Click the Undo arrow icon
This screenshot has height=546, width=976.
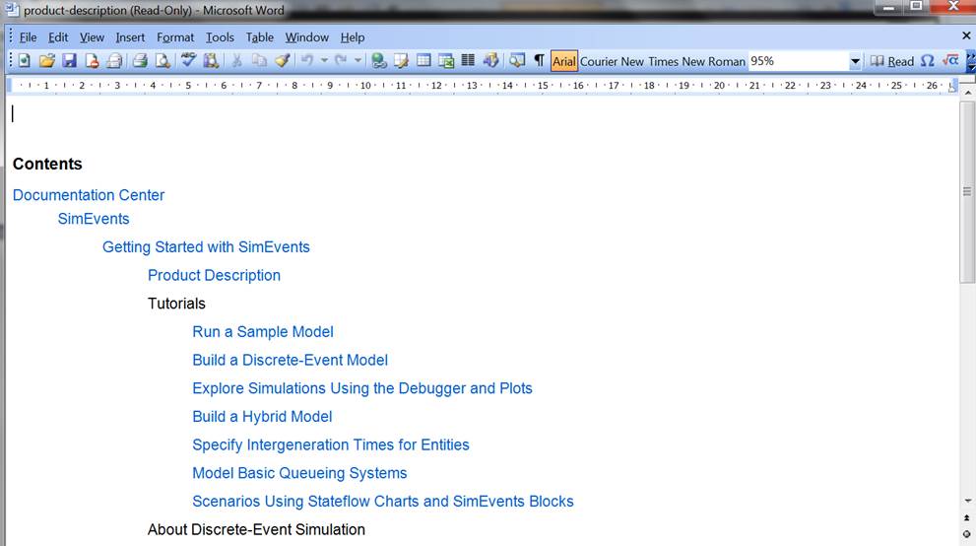[307, 60]
